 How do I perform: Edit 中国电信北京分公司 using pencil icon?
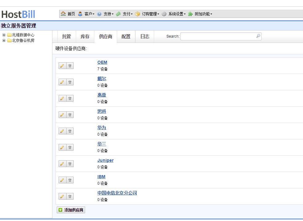pyautogui.click(x=62, y=196)
